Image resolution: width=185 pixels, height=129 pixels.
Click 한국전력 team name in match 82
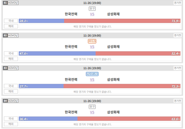[71, 47]
